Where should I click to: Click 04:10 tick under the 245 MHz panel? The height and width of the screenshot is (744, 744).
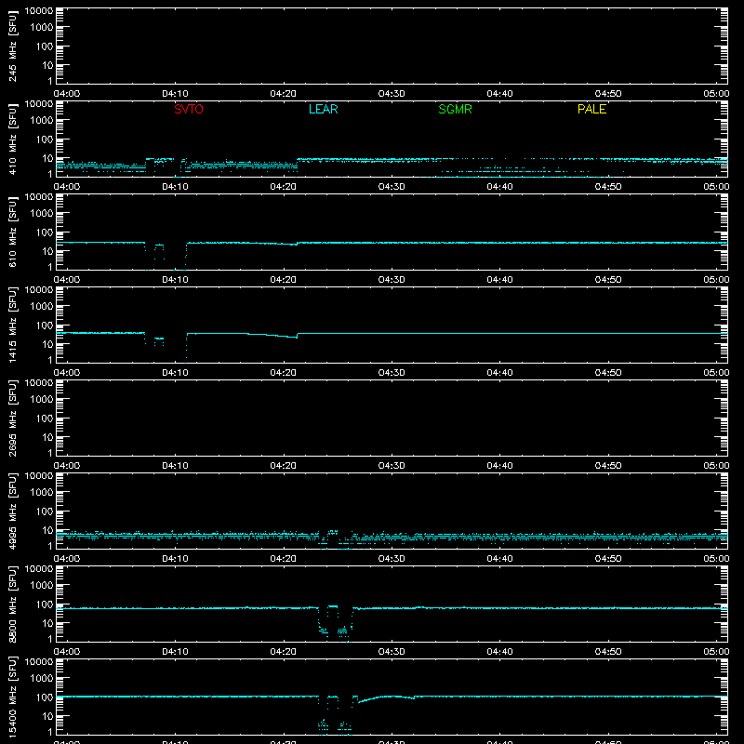coord(175,94)
